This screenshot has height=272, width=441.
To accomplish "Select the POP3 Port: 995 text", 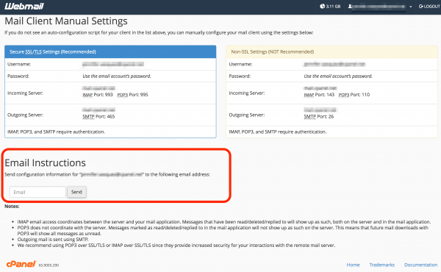I will [x=132, y=95].
